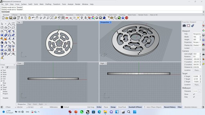Open a file with the folder icon
The image size is (205, 115).
tap(7, 18)
